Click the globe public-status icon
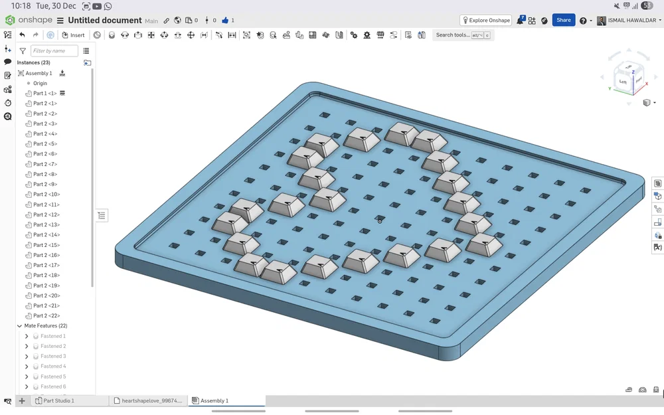The width and height of the screenshot is (664, 415). pyautogui.click(x=177, y=21)
